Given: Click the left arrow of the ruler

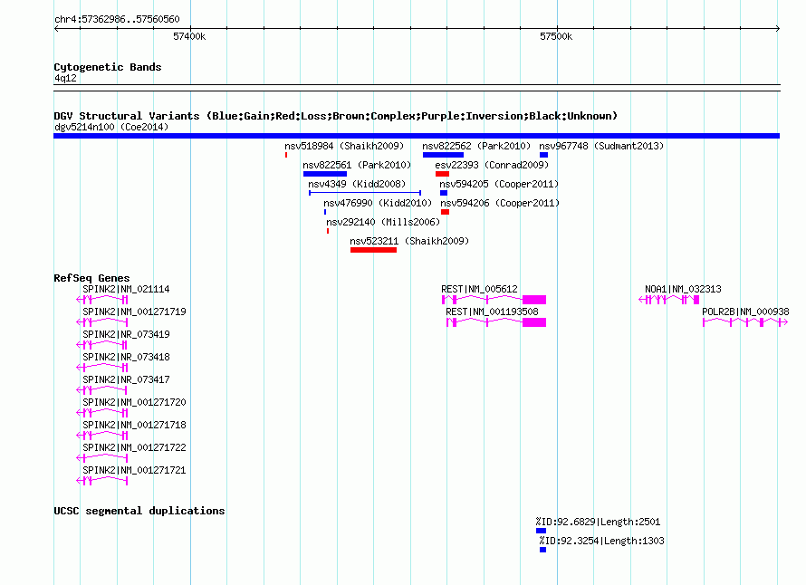Looking at the screenshot, I should point(56,29).
